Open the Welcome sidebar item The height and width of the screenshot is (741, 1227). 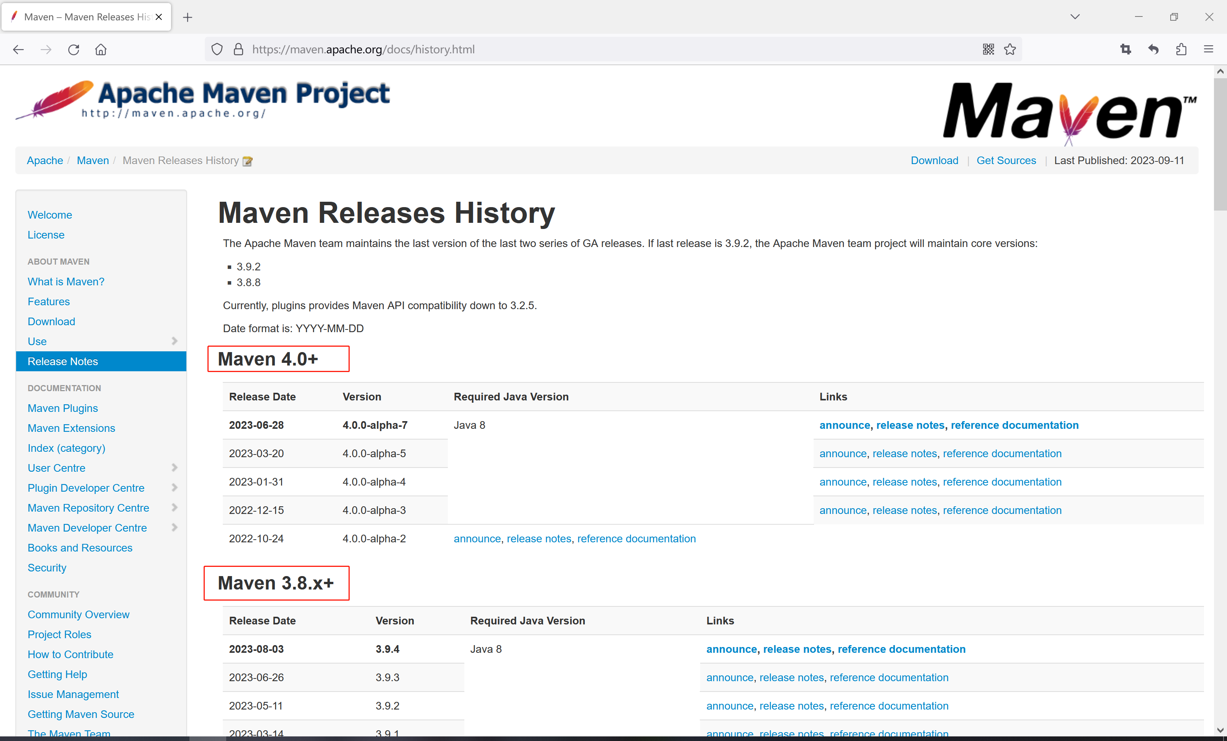pyautogui.click(x=50, y=215)
